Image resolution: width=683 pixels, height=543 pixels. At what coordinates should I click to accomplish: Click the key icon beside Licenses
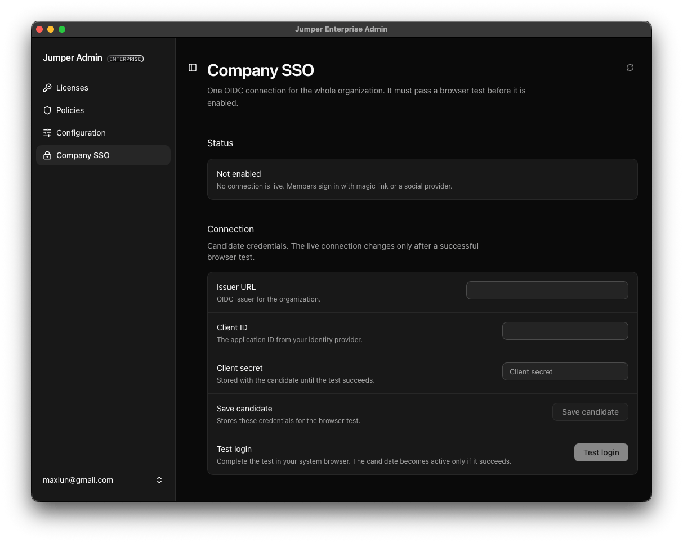tap(47, 88)
